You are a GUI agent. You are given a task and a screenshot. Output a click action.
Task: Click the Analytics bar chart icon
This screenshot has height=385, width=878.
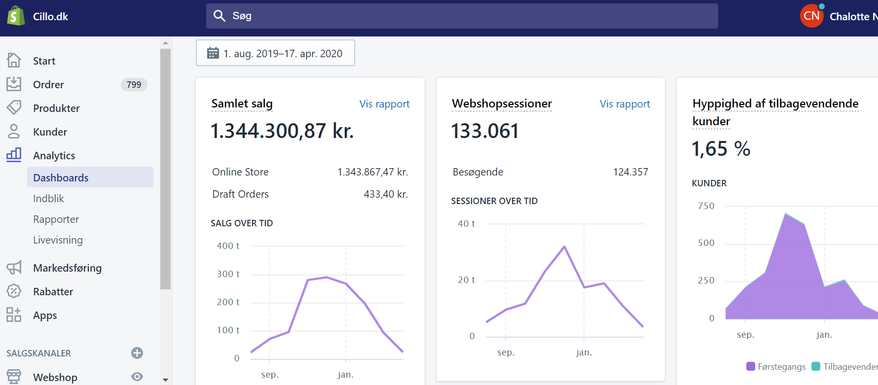(x=14, y=155)
